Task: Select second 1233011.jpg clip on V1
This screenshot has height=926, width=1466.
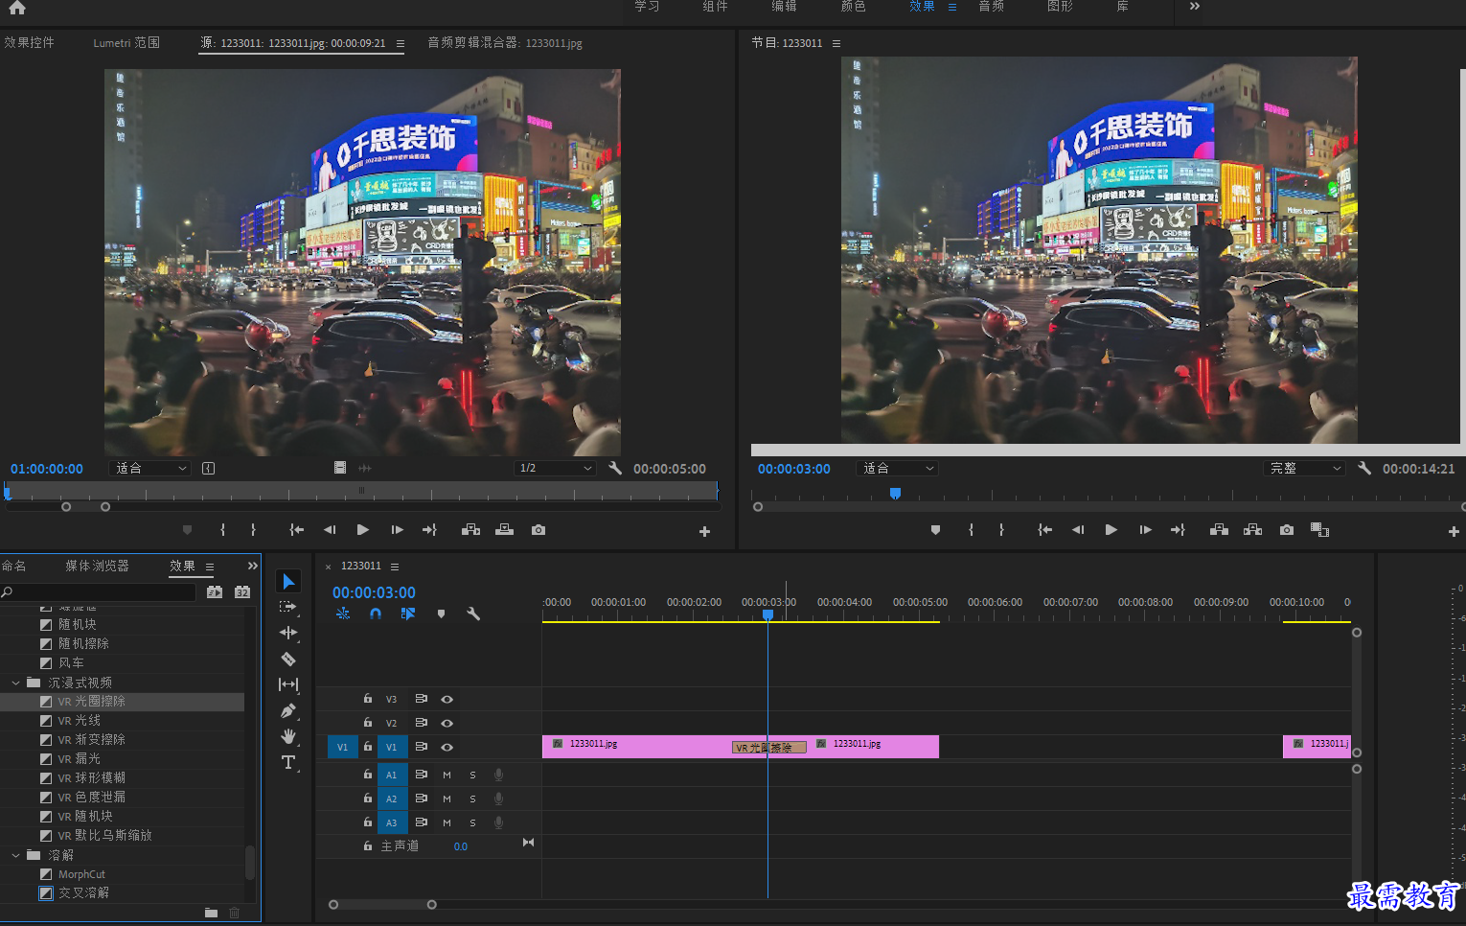Action: (872, 747)
